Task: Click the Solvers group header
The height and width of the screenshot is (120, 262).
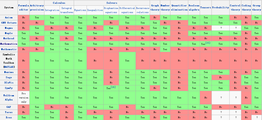Action: click(112, 3)
